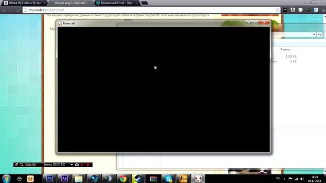Click the 1 921 КБ file size cell
Screen dimensions: 326x183
(x=291, y=56)
